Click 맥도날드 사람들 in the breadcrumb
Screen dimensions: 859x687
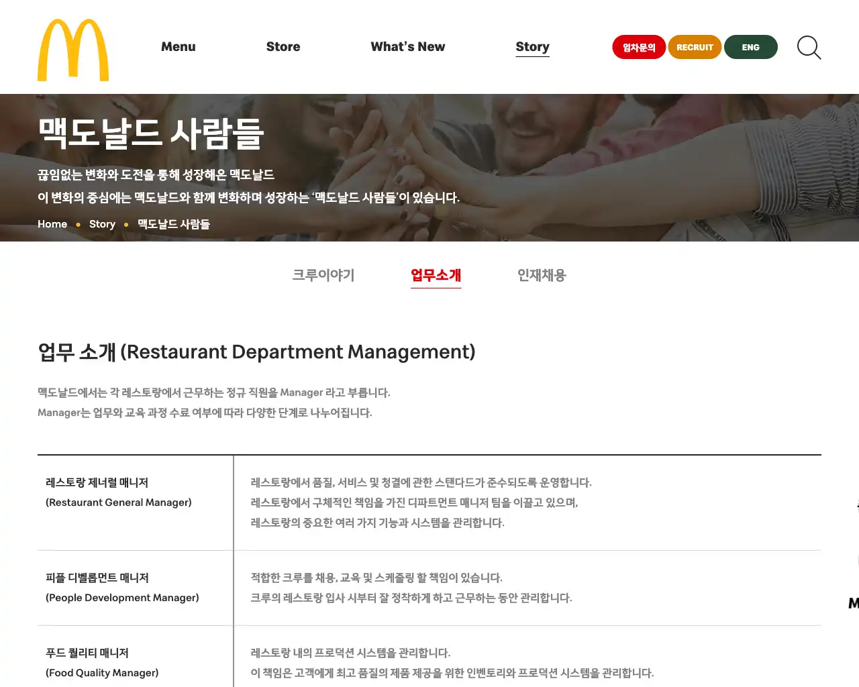[x=174, y=224]
